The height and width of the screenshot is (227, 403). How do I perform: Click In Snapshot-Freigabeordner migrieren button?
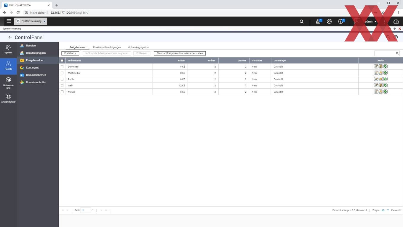107,53
